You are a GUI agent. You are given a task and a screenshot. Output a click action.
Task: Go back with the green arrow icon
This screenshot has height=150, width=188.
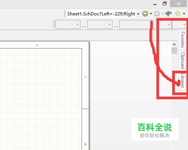coord(145,14)
